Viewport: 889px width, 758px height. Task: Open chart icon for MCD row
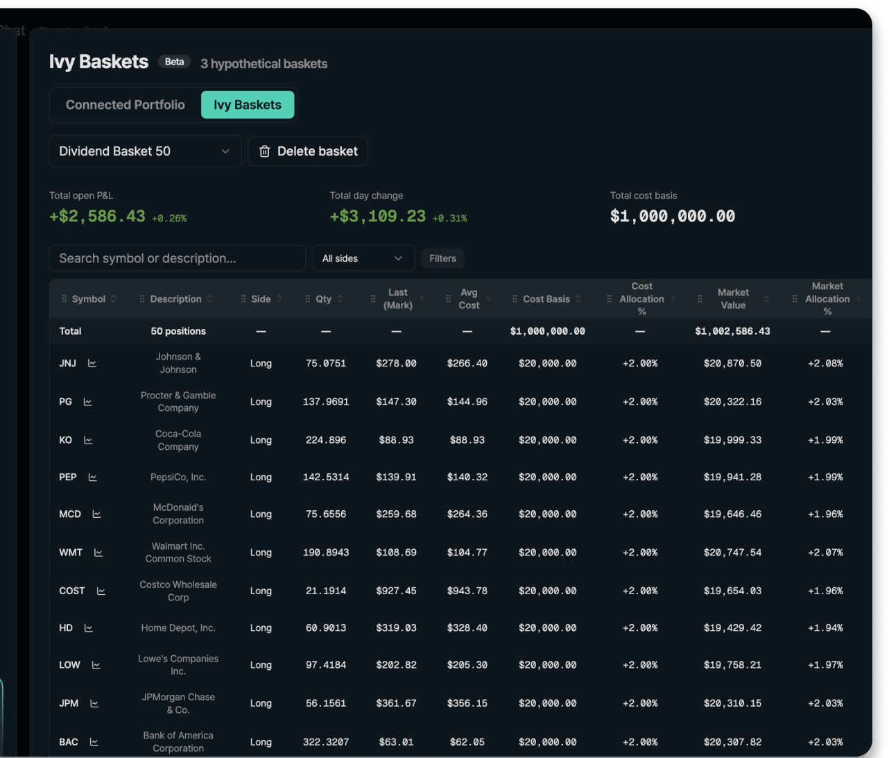[x=97, y=514]
